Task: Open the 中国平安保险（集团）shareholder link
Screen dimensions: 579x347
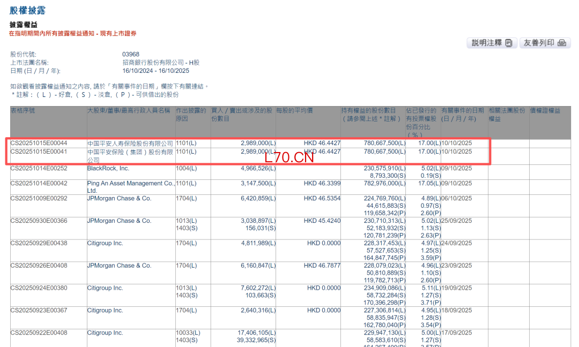Action: [x=130, y=156]
